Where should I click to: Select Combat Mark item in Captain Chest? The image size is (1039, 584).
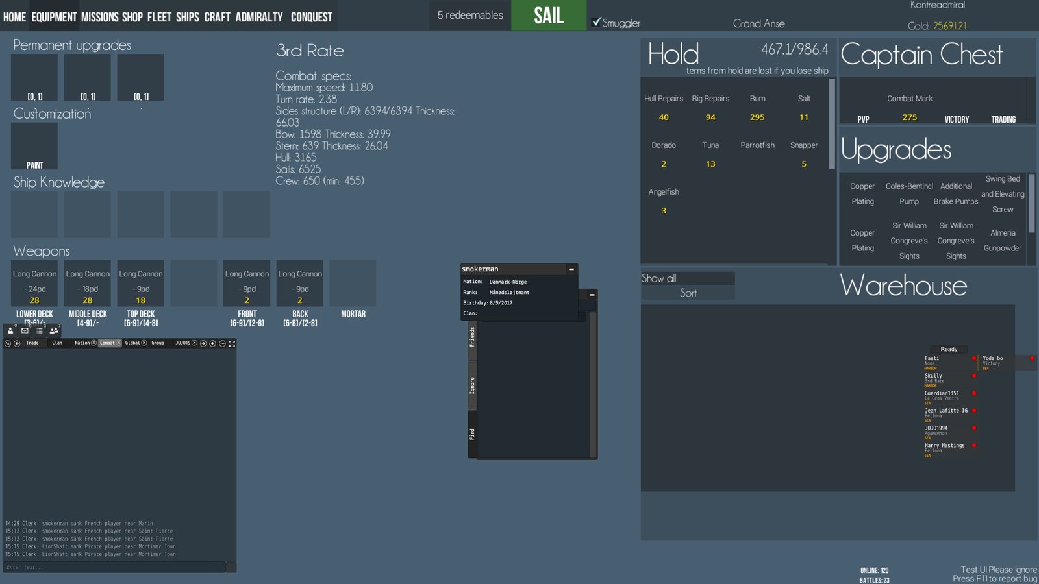pyautogui.click(x=910, y=108)
